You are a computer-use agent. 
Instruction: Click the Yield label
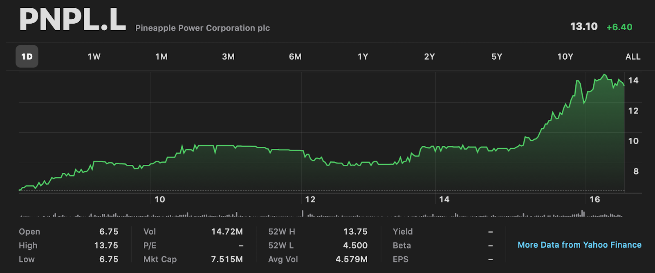tap(403, 232)
